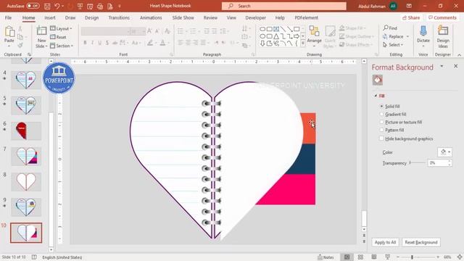The width and height of the screenshot is (464, 261).
Task: Open the File menu
Action: [8, 17]
